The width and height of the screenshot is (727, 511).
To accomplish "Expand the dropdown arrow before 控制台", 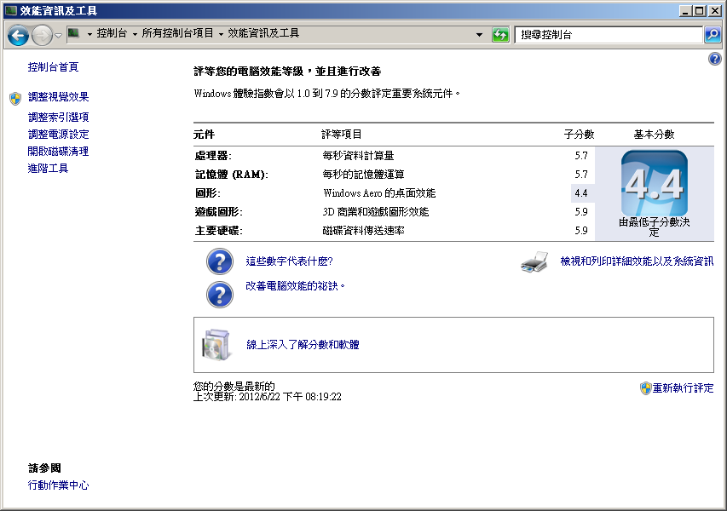I will [x=89, y=34].
